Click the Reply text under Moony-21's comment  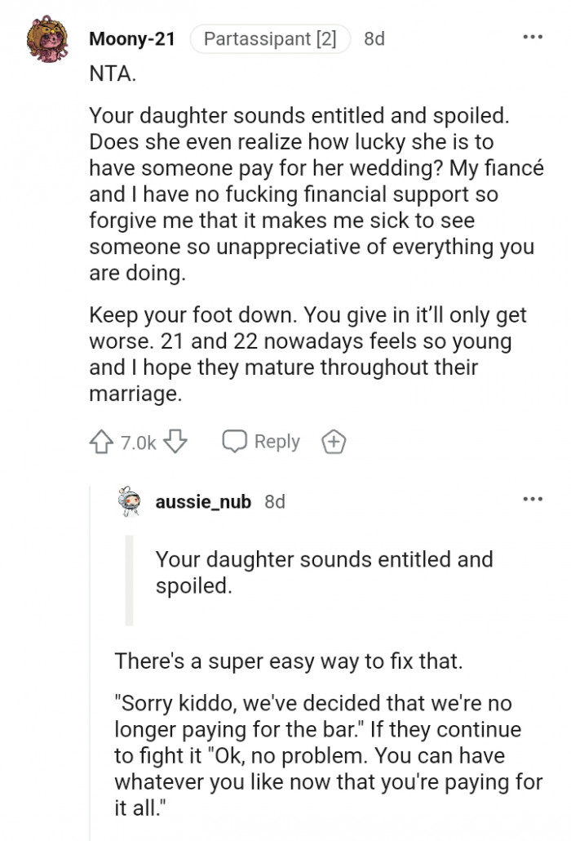[277, 442]
